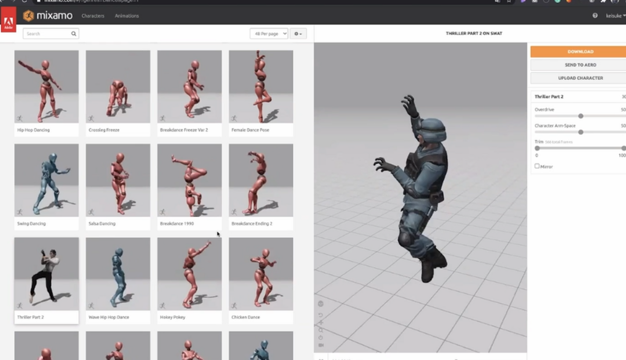The image size is (626, 360).
Task: Click the Mixamo logo icon
Action: coord(28,16)
